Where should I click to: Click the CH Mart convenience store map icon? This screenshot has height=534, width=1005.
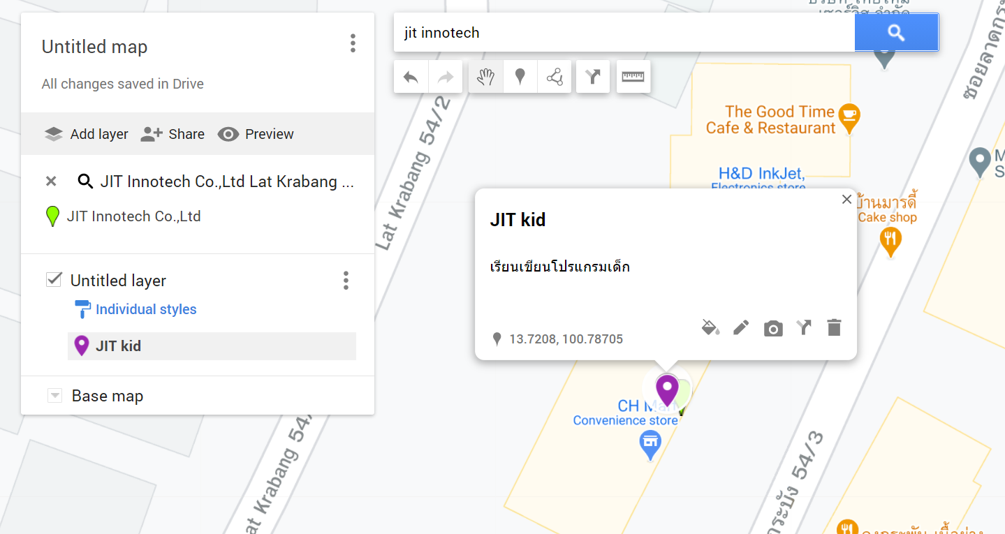[651, 445]
